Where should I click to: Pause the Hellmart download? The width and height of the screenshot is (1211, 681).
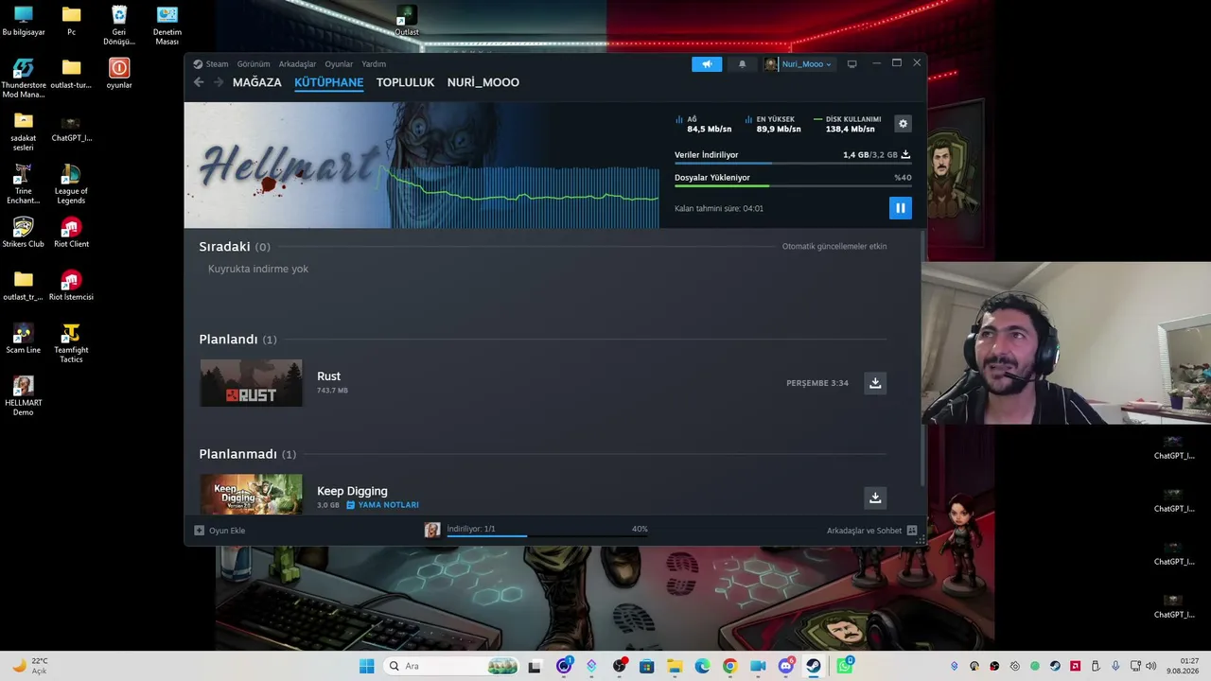tap(900, 208)
